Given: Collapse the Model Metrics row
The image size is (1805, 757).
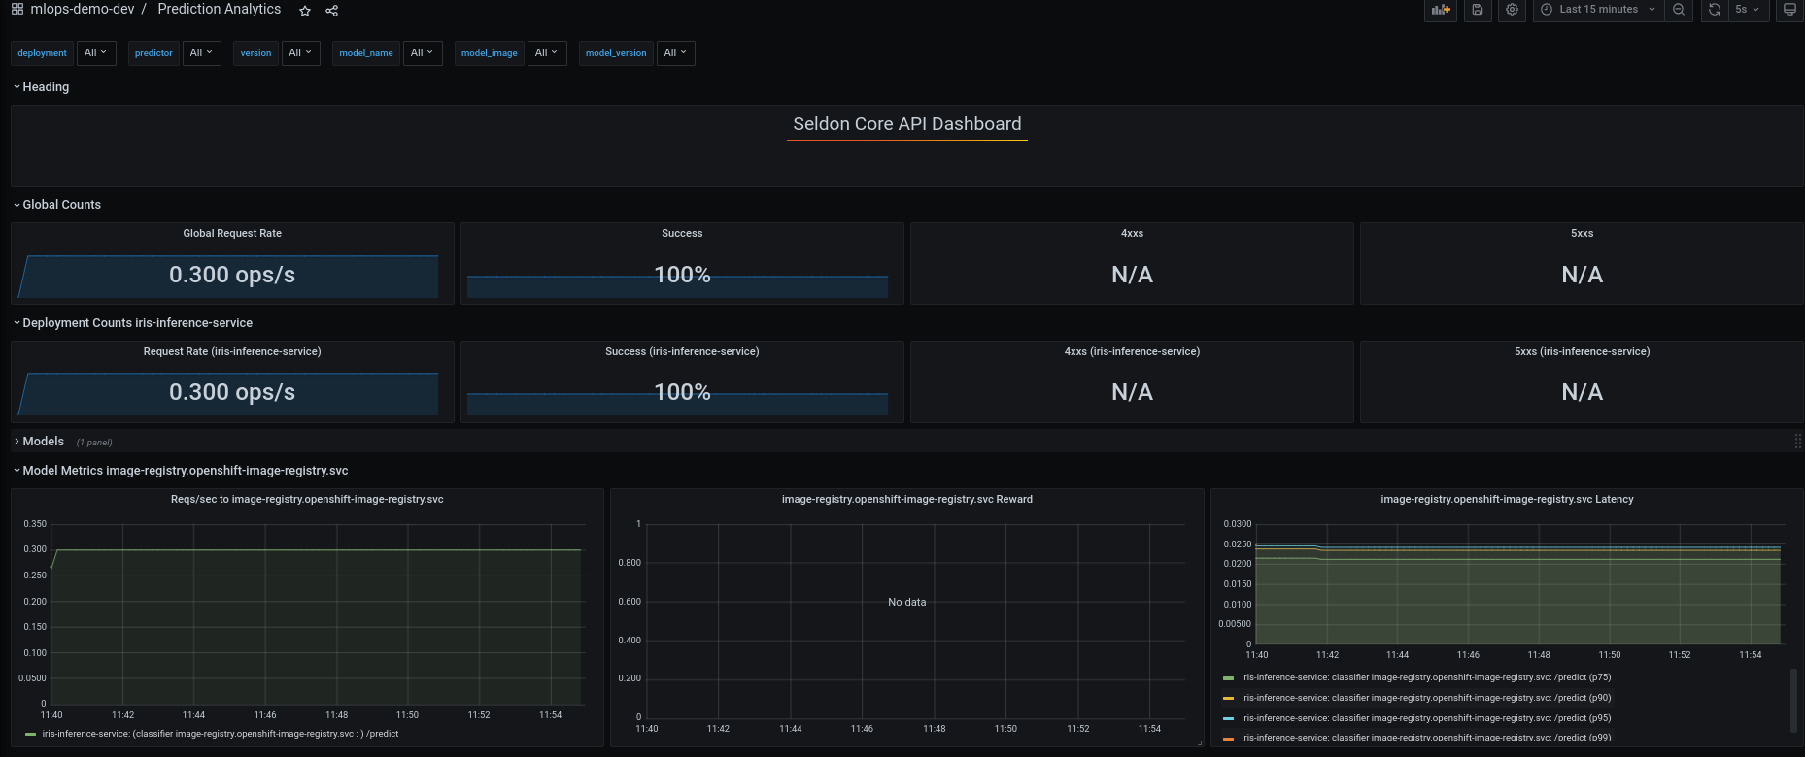Looking at the screenshot, I should point(181,471).
